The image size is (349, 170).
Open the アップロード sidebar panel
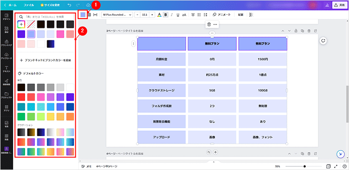pyautogui.click(x=7, y=56)
